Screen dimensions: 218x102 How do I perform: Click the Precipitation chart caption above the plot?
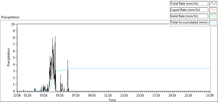pos(10,17)
